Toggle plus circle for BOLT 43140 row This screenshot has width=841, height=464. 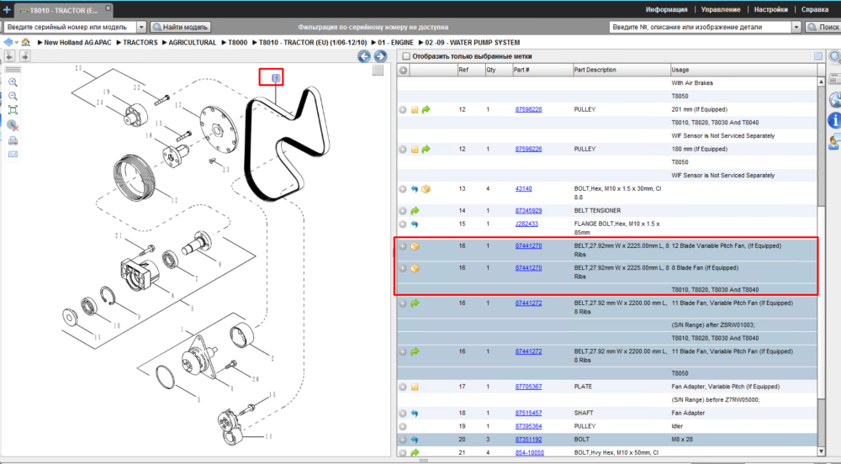coord(403,189)
